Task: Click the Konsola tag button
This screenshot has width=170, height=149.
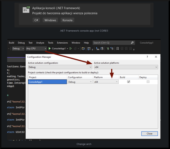Action: click(x=67, y=20)
